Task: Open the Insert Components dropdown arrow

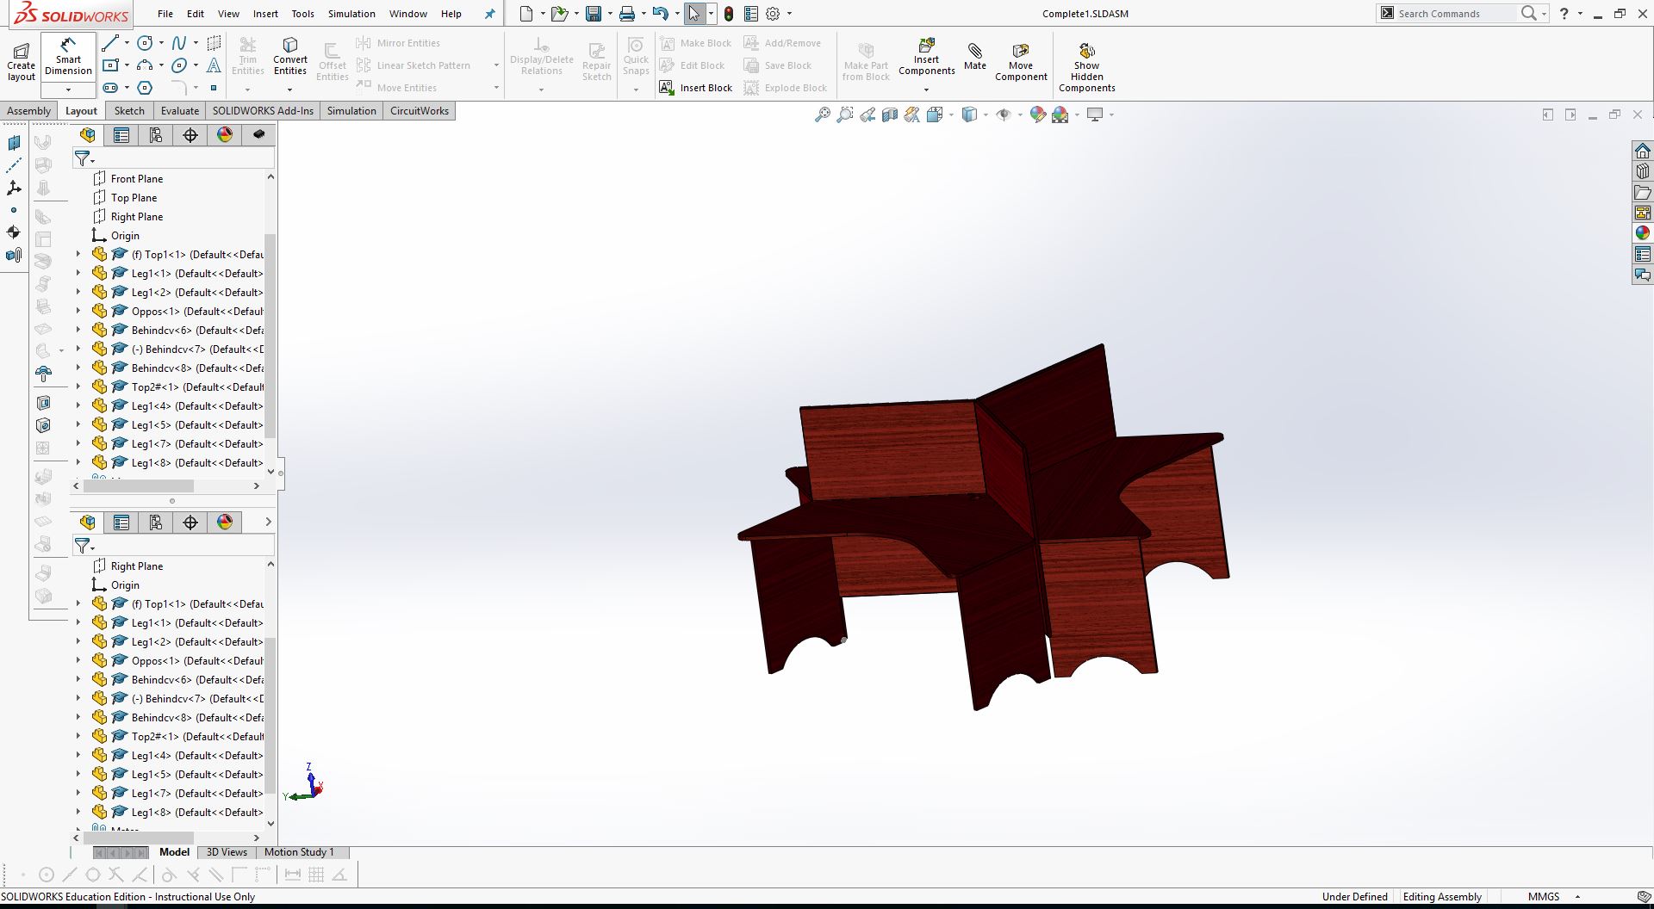Action: point(926,90)
